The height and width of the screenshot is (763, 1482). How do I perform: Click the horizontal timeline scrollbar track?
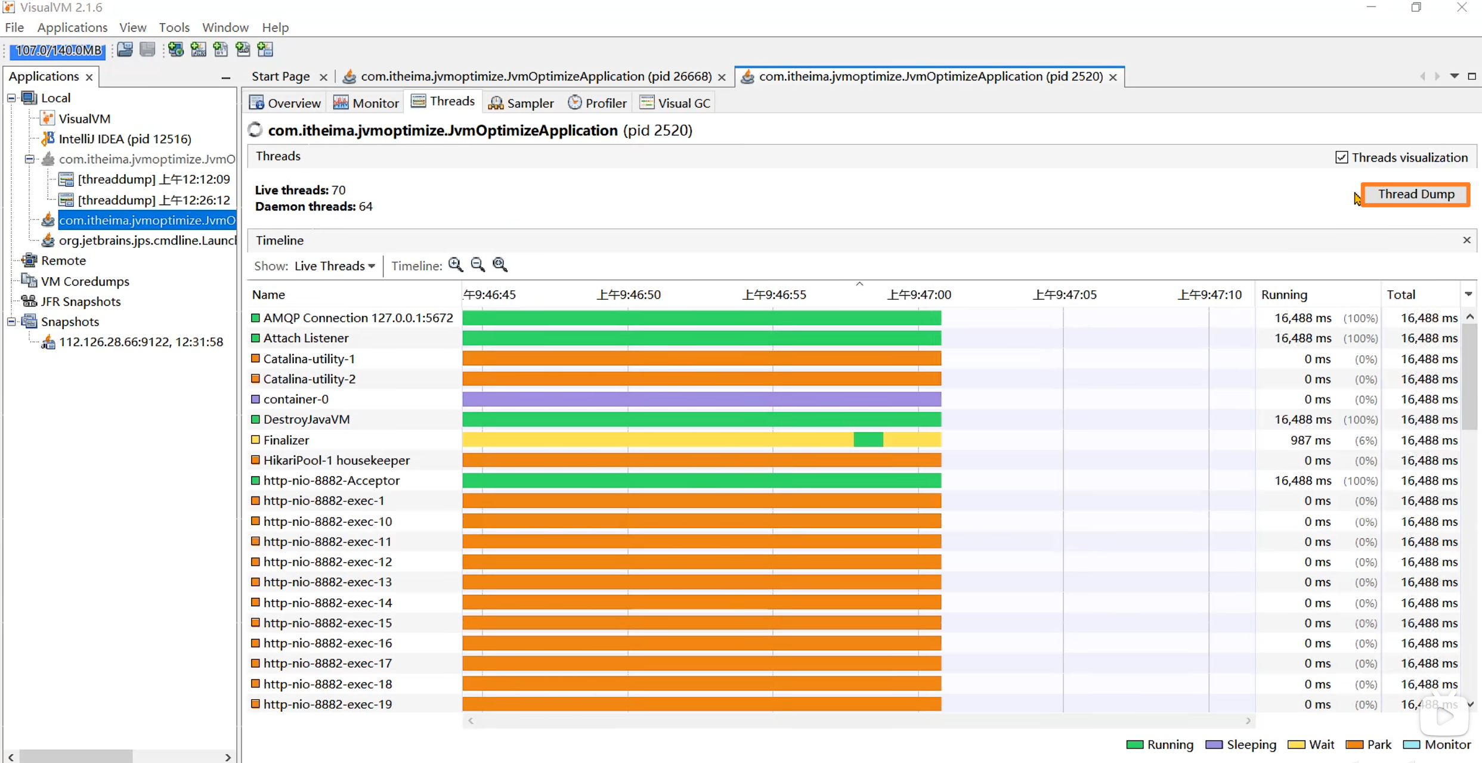(859, 721)
